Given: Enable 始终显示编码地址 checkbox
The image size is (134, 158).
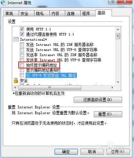Looking at the screenshot, I should click(x=22, y=65).
